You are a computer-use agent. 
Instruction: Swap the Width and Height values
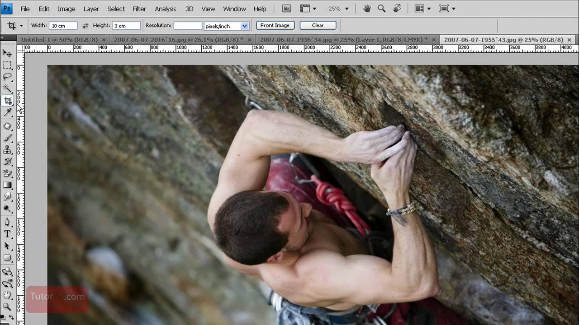pyautogui.click(x=85, y=26)
